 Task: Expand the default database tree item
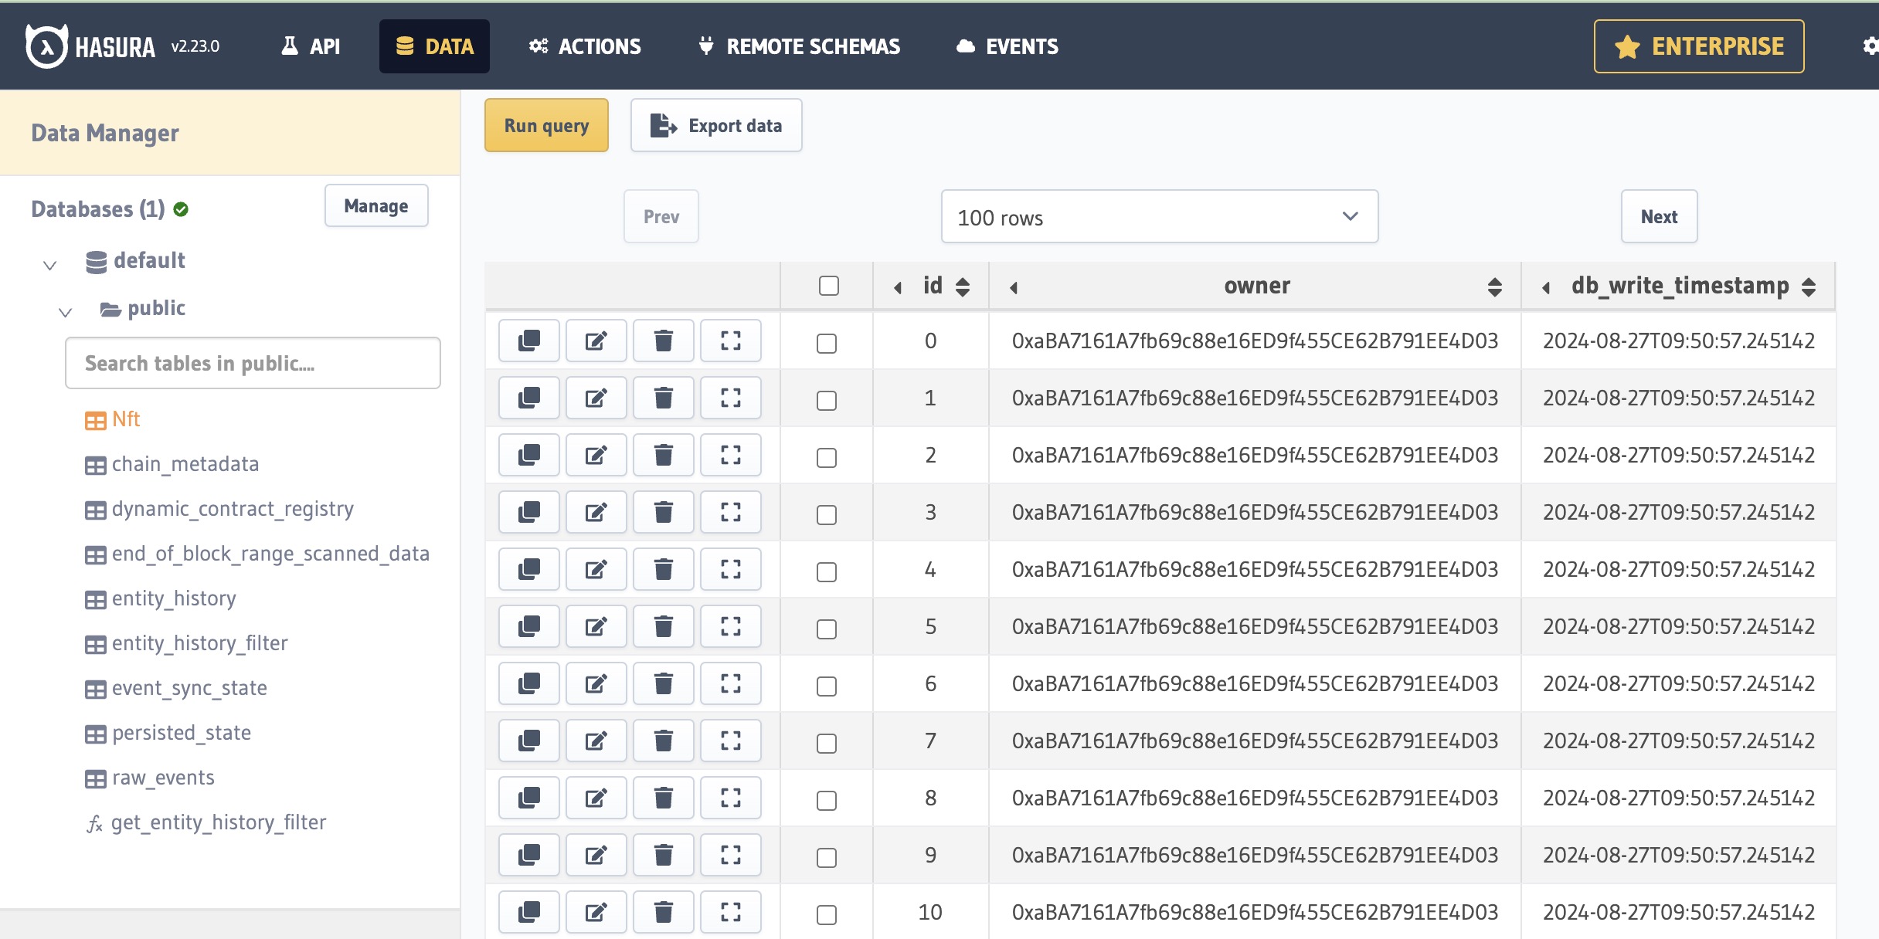click(49, 261)
